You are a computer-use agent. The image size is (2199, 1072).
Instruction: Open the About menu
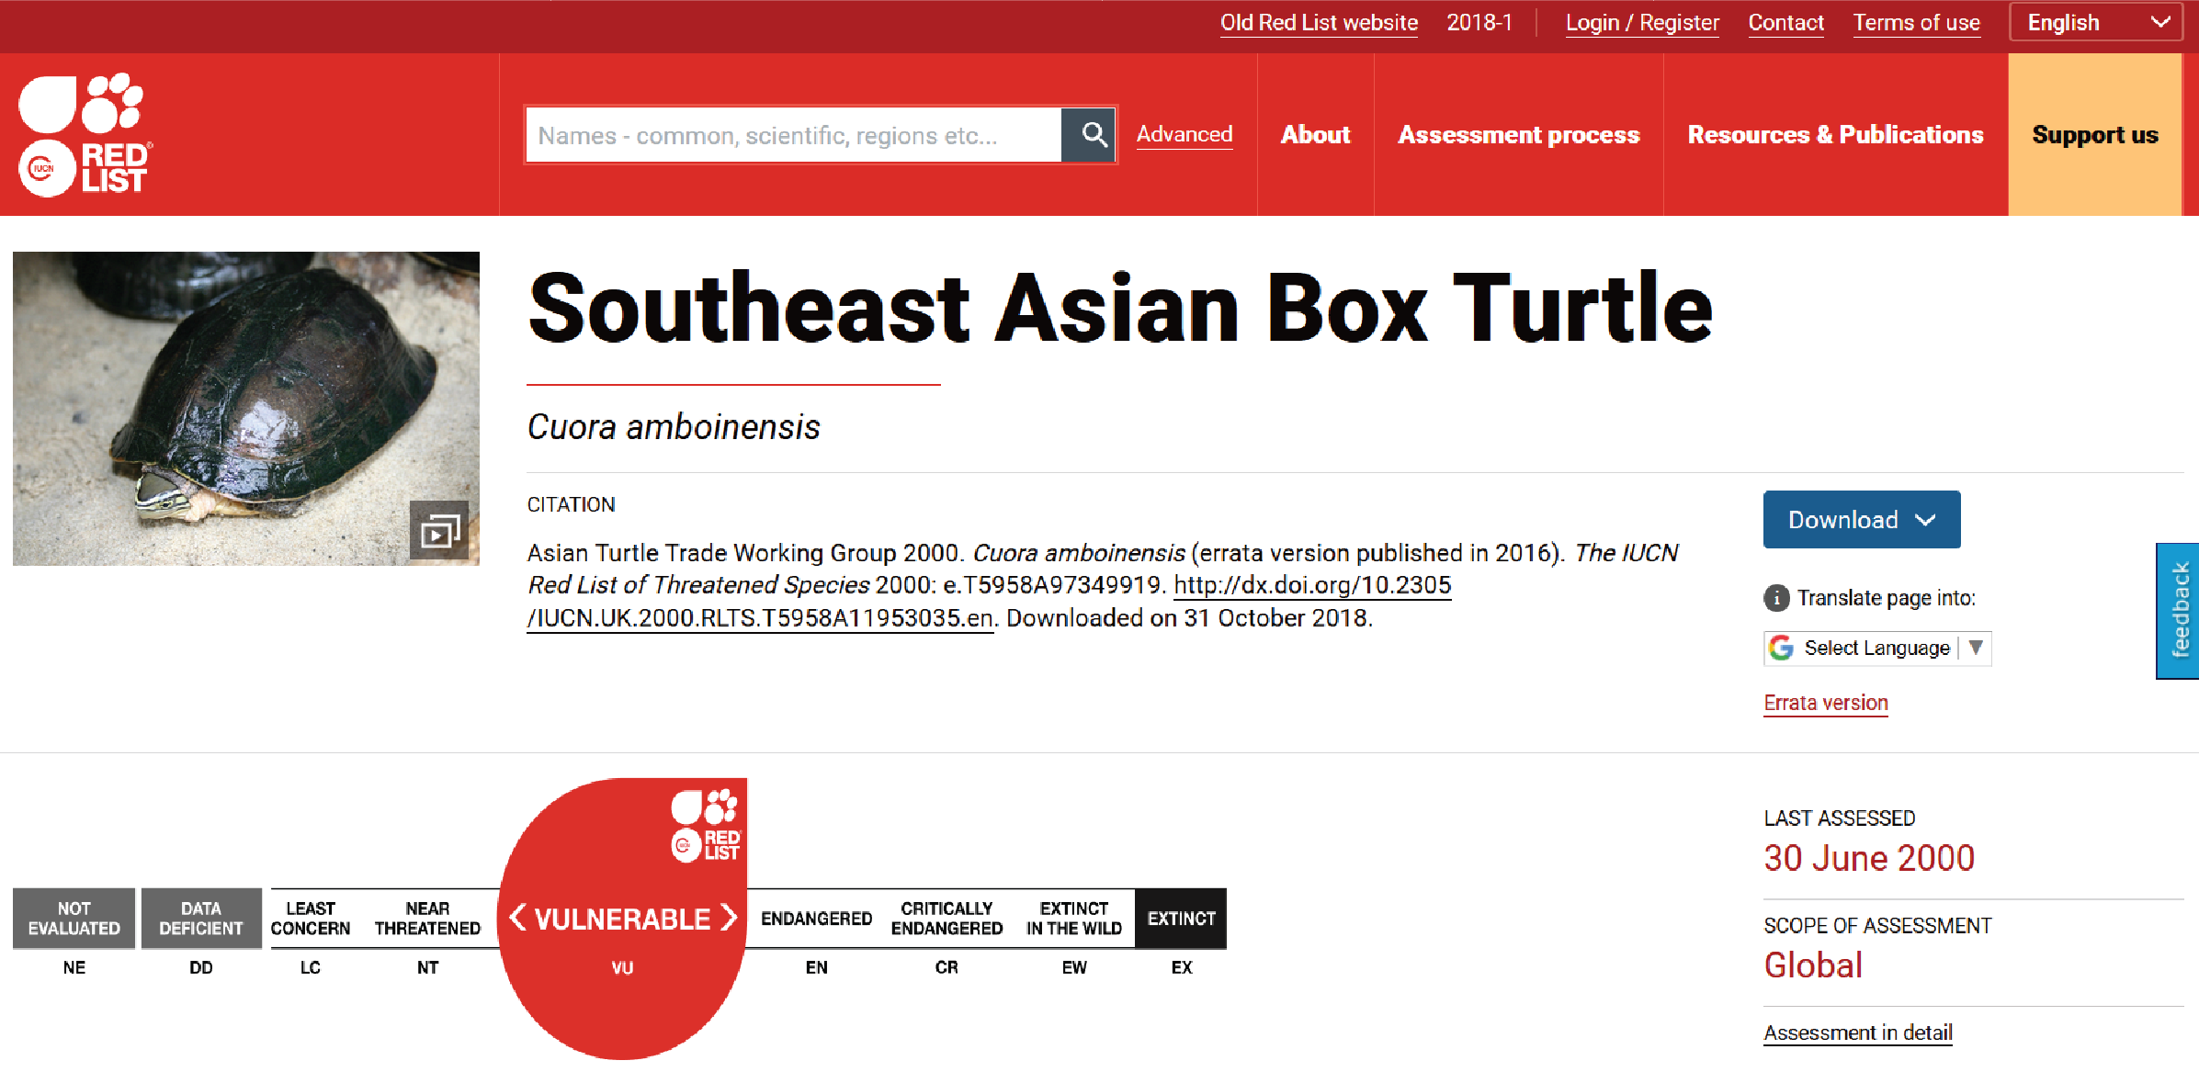(1315, 134)
